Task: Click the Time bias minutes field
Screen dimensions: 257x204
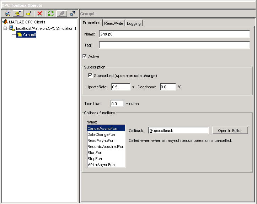Action: click(x=117, y=104)
